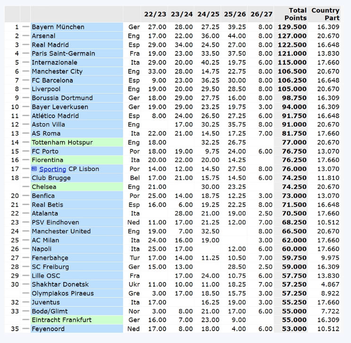Click the 24/25 season column header
The width and height of the screenshot is (351, 343).
208,14
